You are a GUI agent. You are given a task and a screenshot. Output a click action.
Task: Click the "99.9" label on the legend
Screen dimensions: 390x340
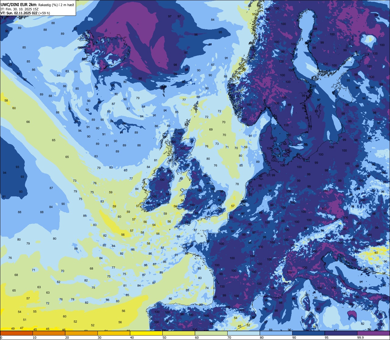click(361, 338)
